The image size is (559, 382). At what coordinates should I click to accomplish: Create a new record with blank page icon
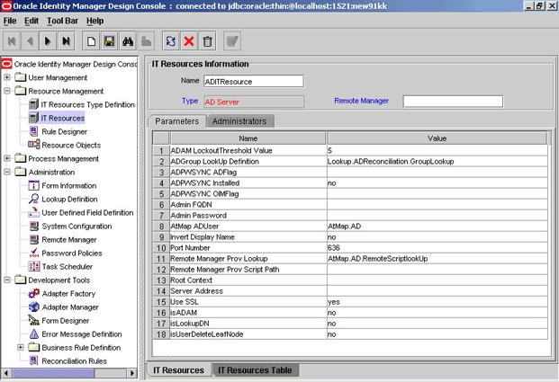[x=91, y=41]
